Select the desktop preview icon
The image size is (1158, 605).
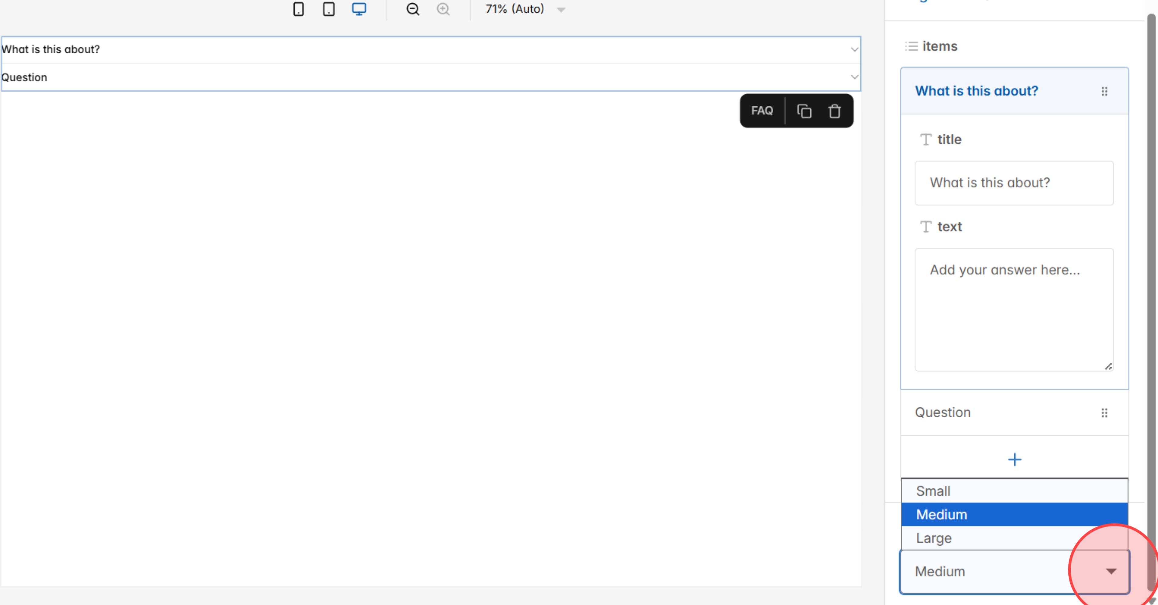pyautogui.click(x=359, y=9)
